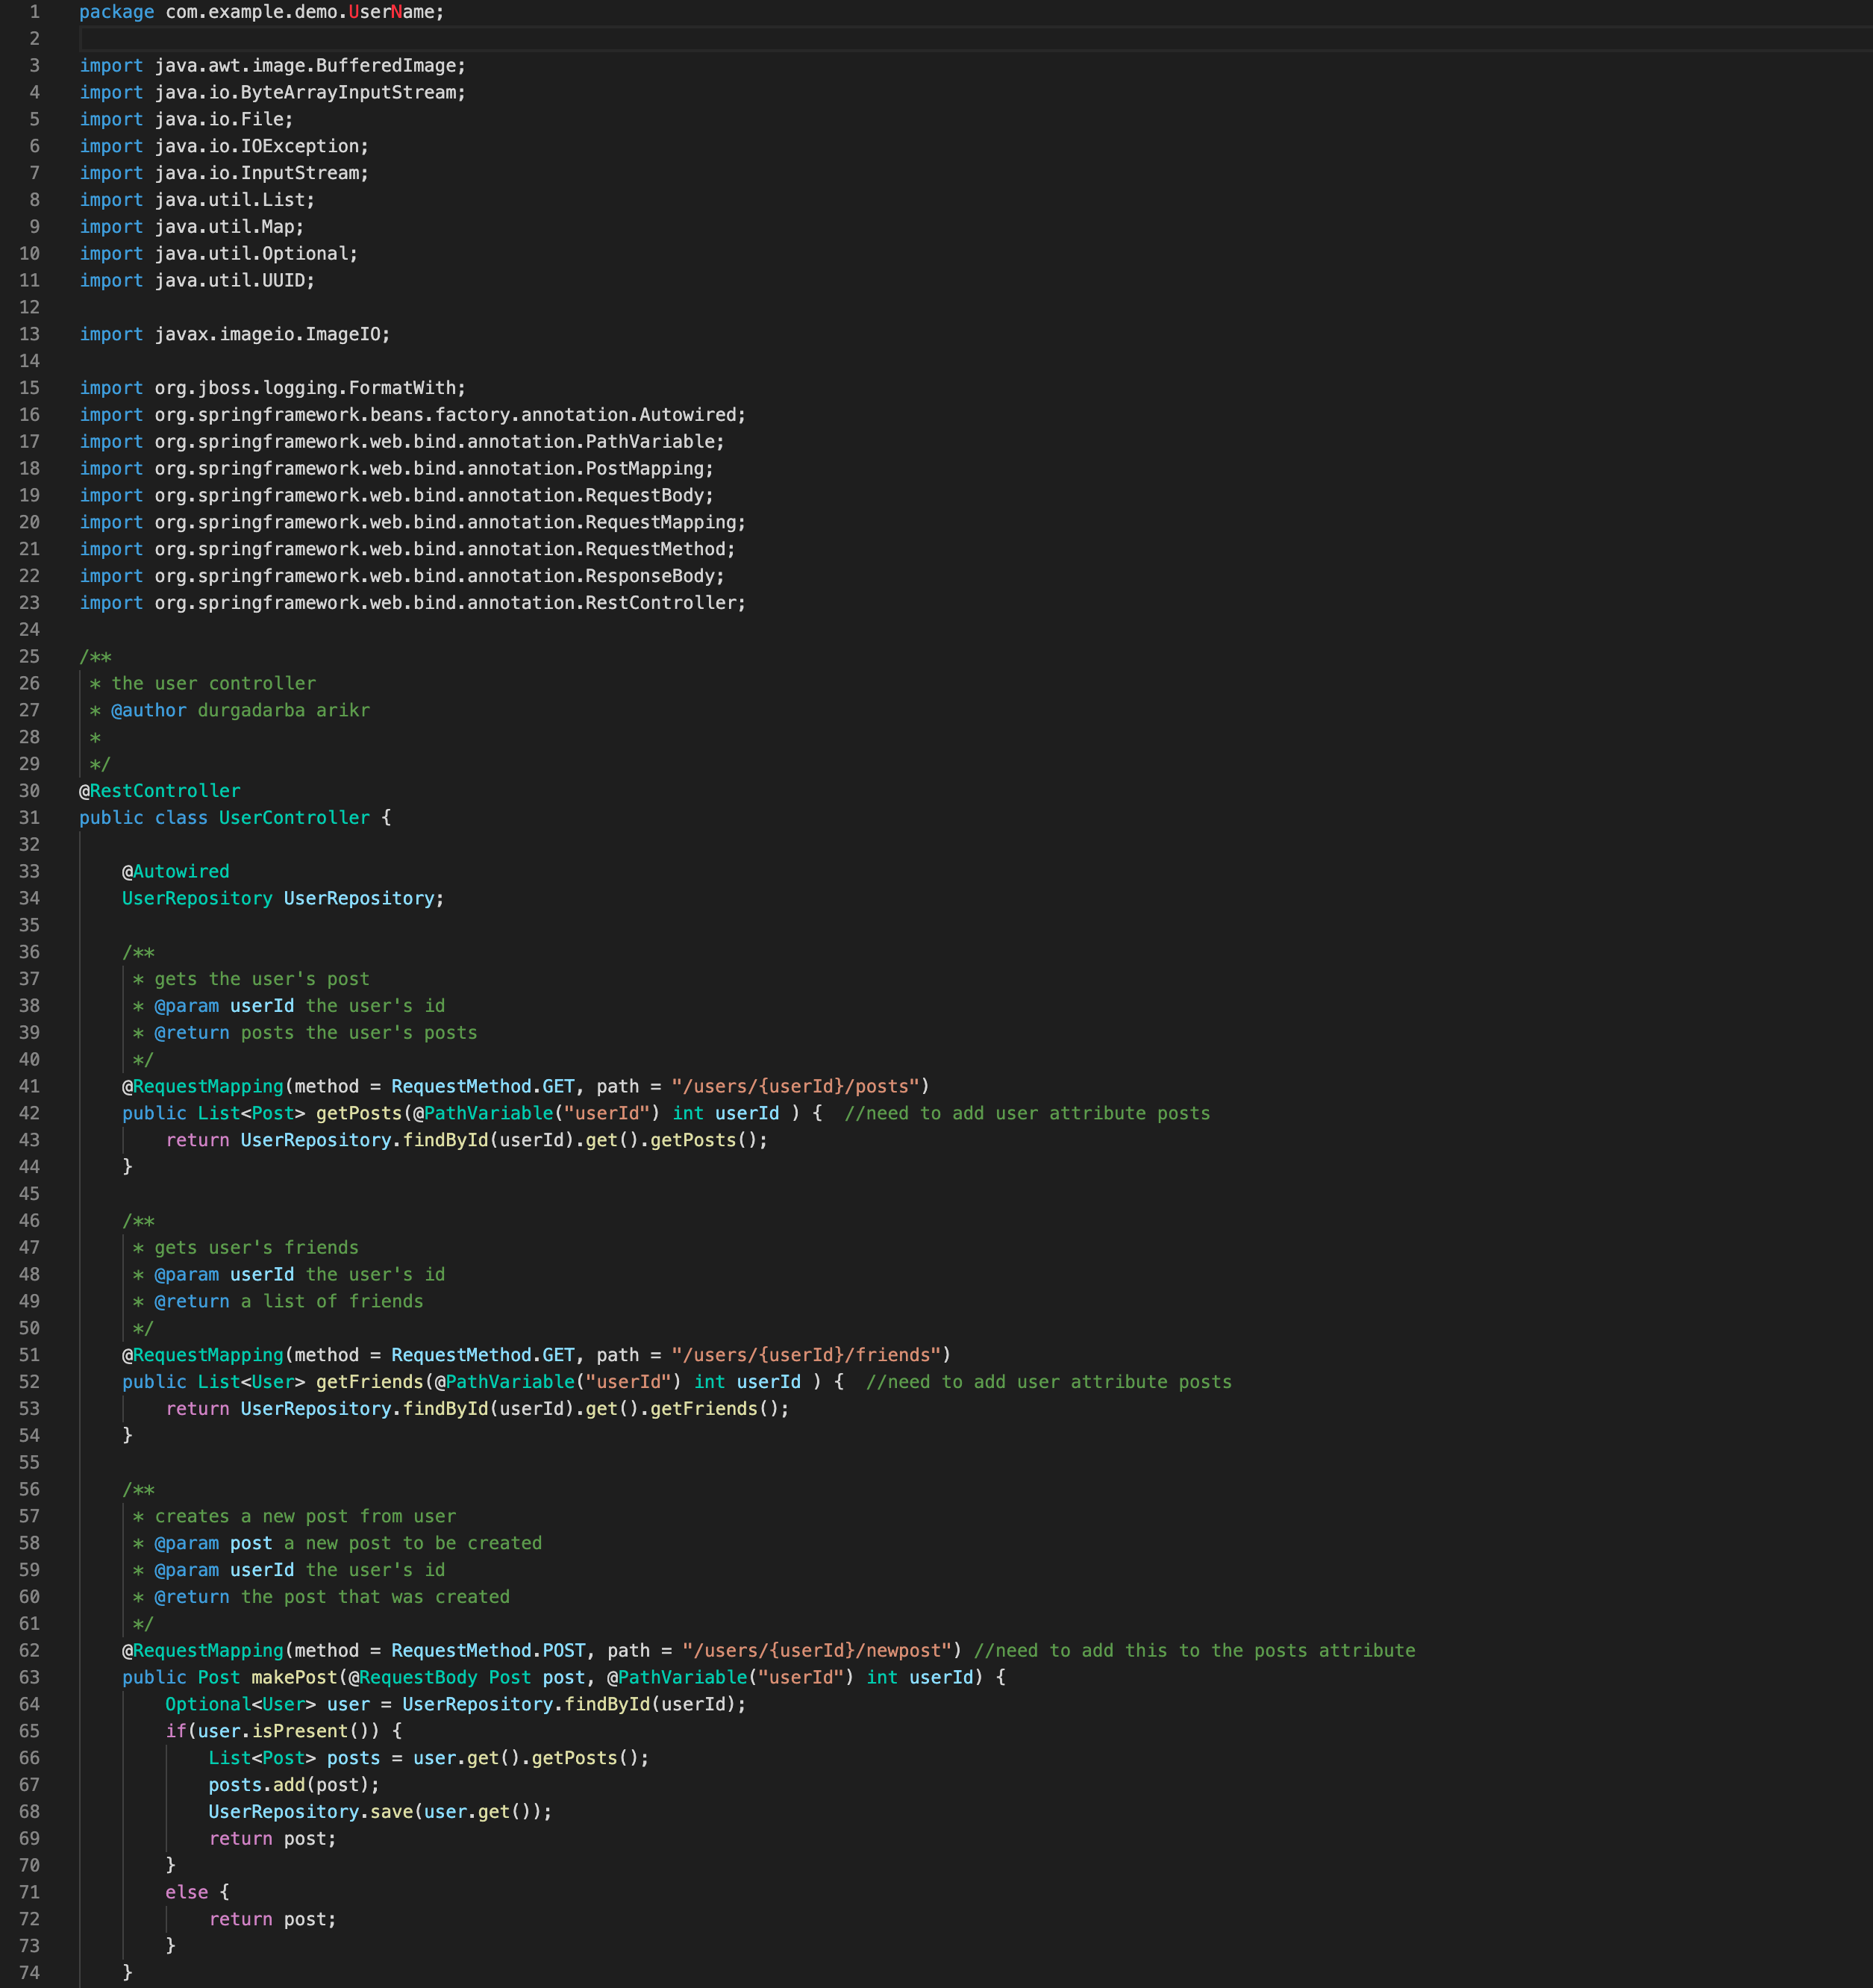Click 'return post;' on line 69
The height and width of the screenshot is (1988, 1873).
(273, 1840)
